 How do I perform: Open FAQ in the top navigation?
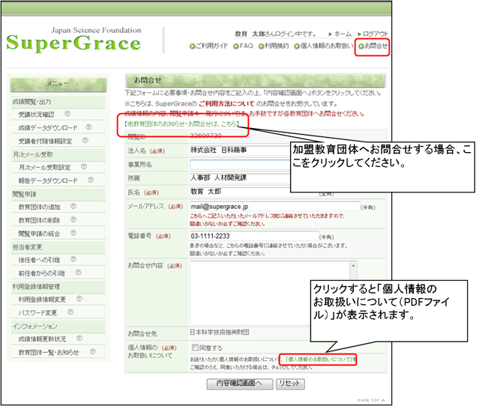244,46
